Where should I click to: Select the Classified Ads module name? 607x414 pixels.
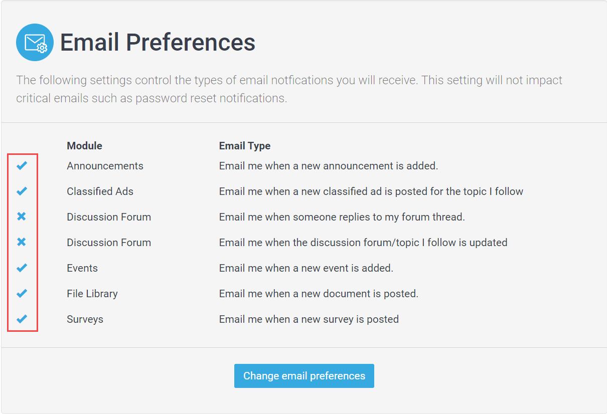click(100, 191)
